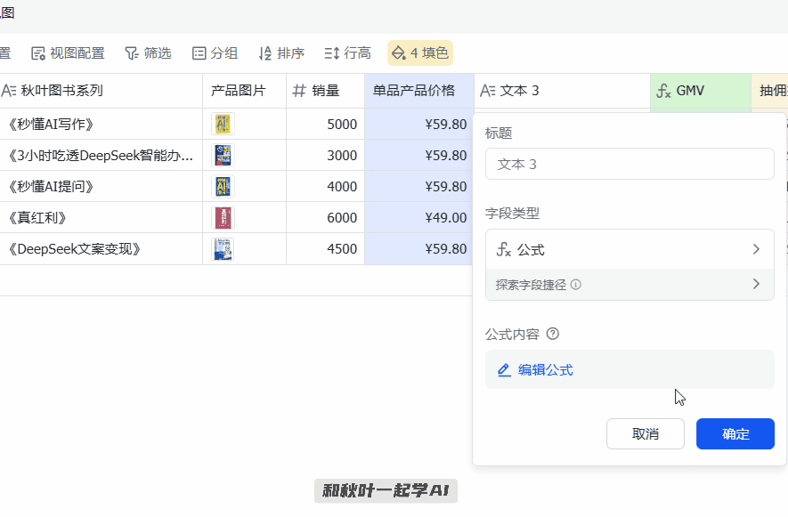The height and width of the screenshot is (517, 788).
Task: Open the 视图配置 view settings
Action: 68,53
